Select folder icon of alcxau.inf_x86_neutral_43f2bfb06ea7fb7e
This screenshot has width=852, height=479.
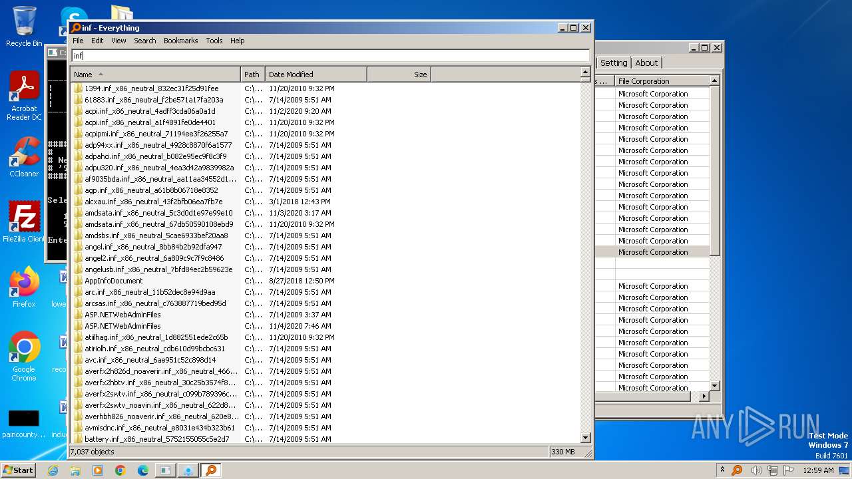pos(78,202)
